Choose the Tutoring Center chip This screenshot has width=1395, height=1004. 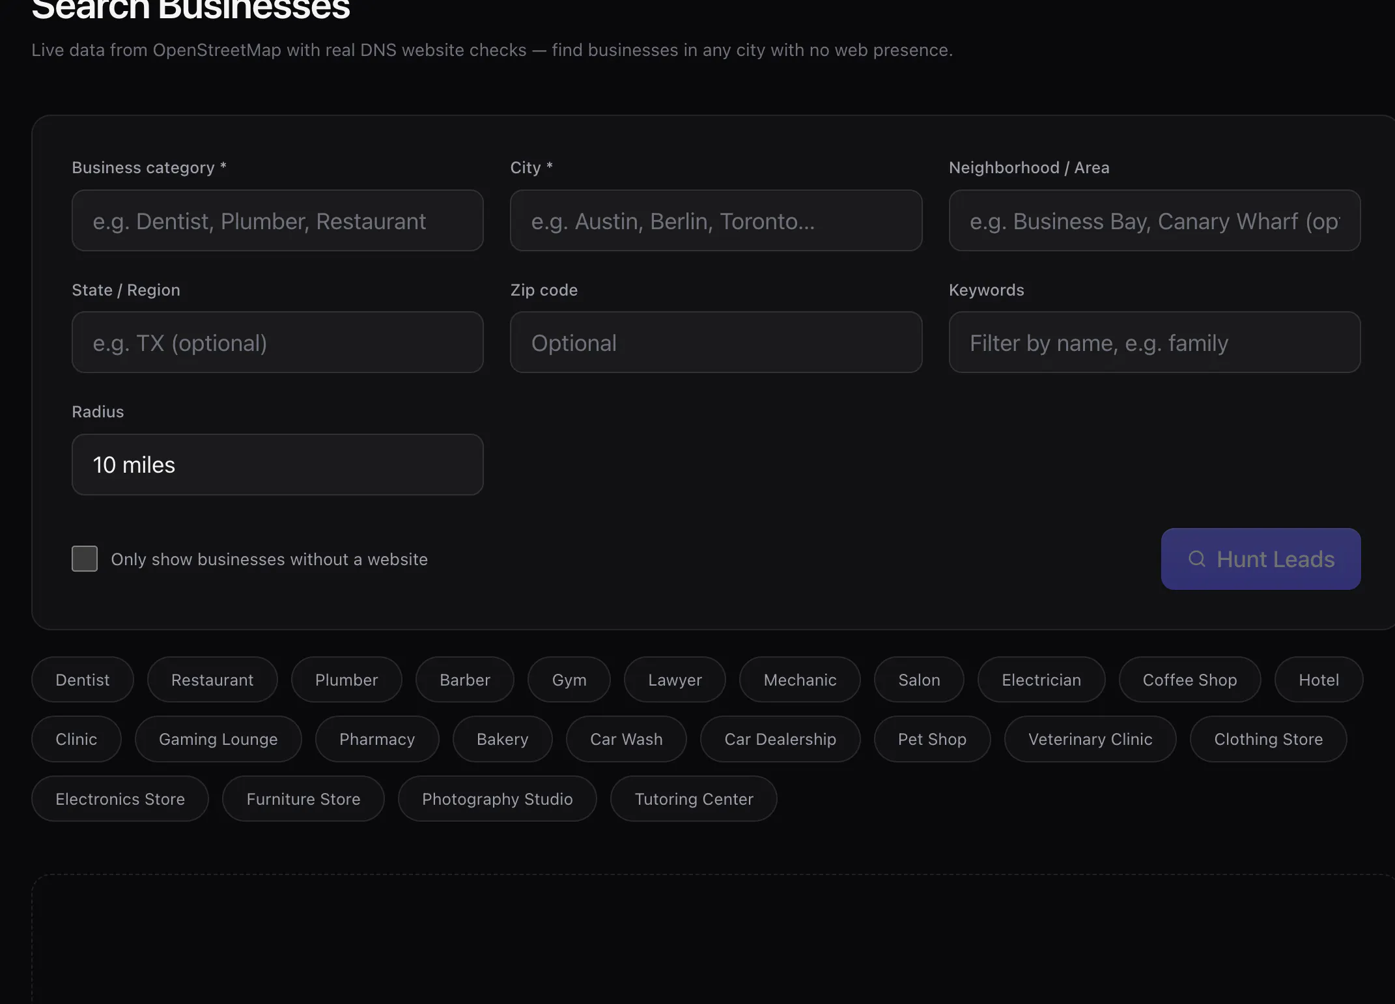tap(694, 798)
